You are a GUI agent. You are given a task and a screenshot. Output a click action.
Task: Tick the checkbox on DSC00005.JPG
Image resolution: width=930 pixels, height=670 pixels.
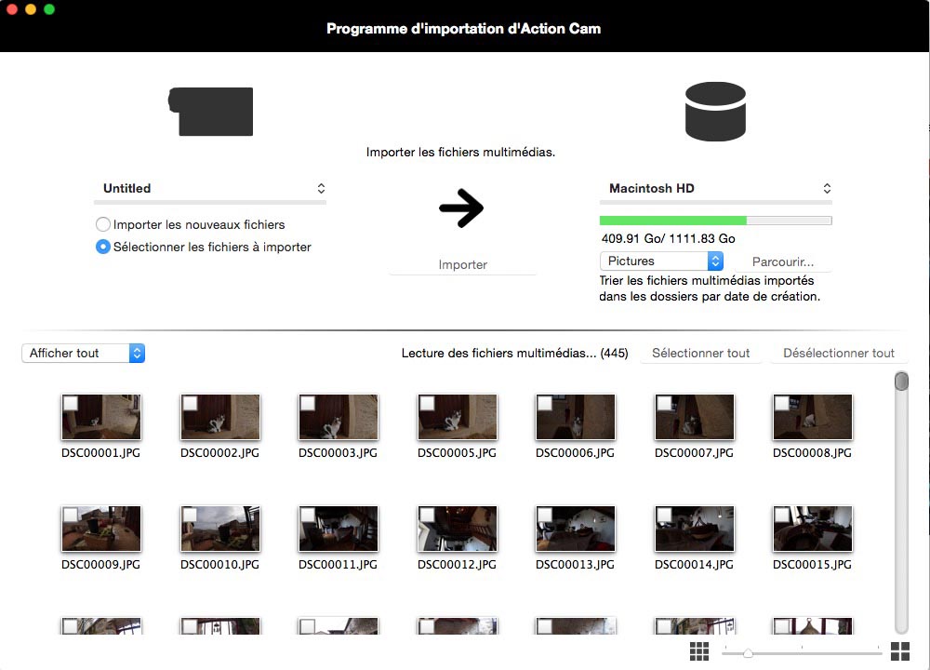click(x=427, y=404)
